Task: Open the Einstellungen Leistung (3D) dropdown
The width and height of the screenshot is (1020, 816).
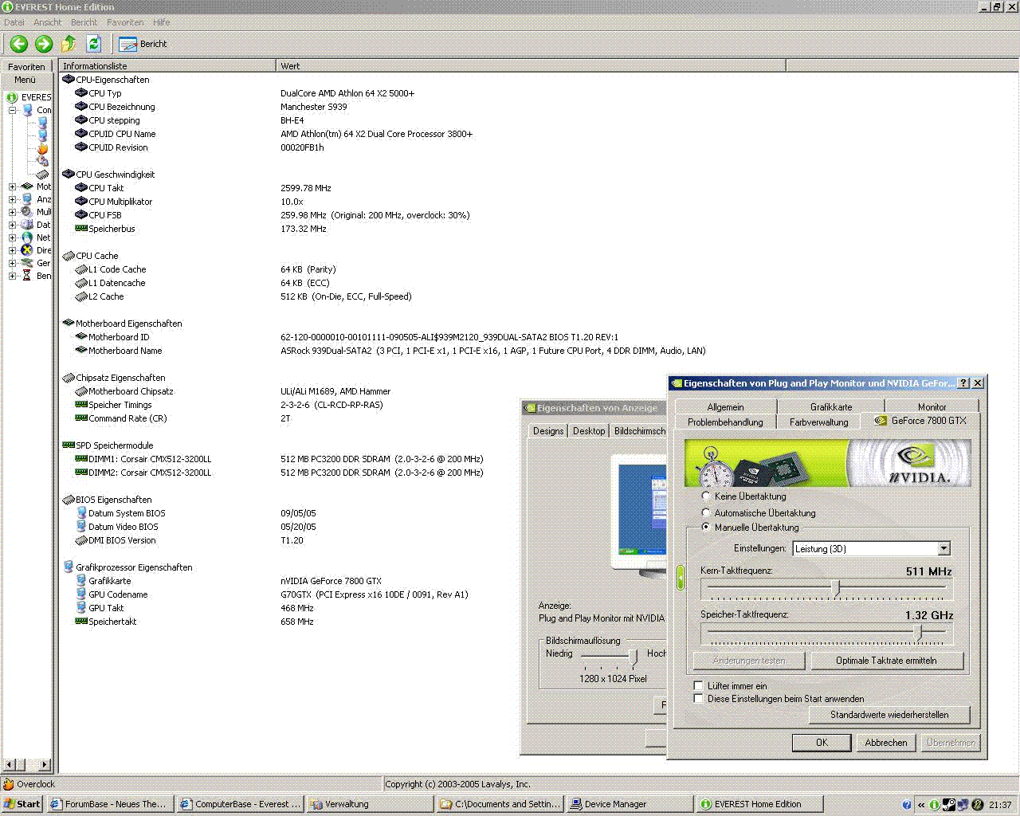Action: pos(943,548)
